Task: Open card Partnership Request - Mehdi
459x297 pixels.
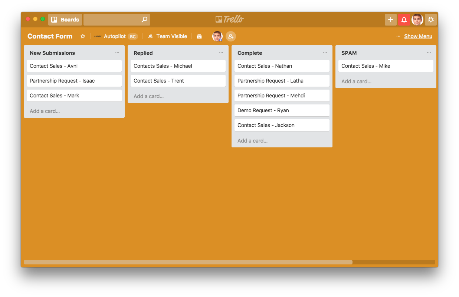Action: pyautogui.click(x=282, y=96)
